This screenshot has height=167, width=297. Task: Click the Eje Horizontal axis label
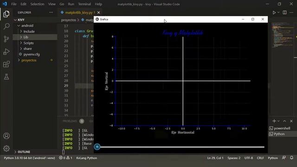click(x=182, y=132)
